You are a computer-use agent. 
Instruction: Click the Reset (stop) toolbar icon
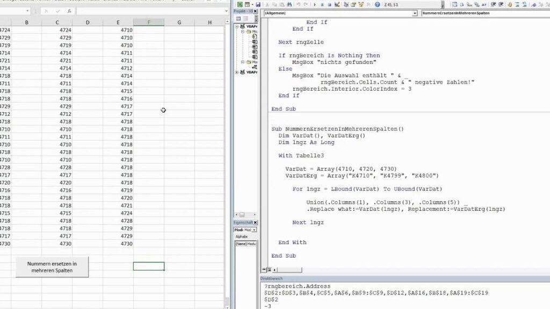click(x=329, y=4)
